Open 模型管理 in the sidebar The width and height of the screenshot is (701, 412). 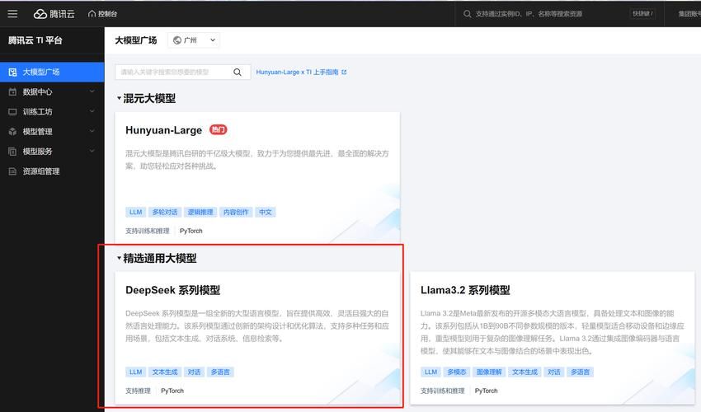52,131
